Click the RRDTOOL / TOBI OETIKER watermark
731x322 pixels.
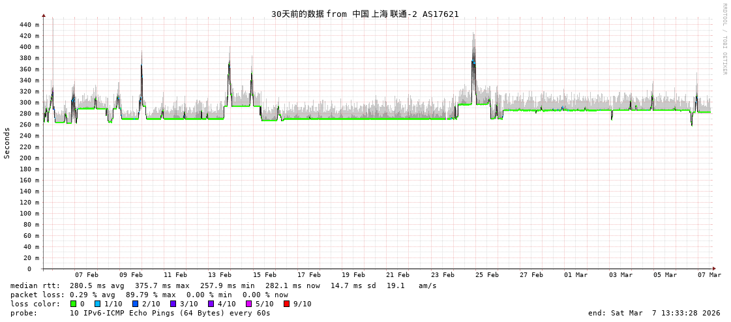(724, 39)
